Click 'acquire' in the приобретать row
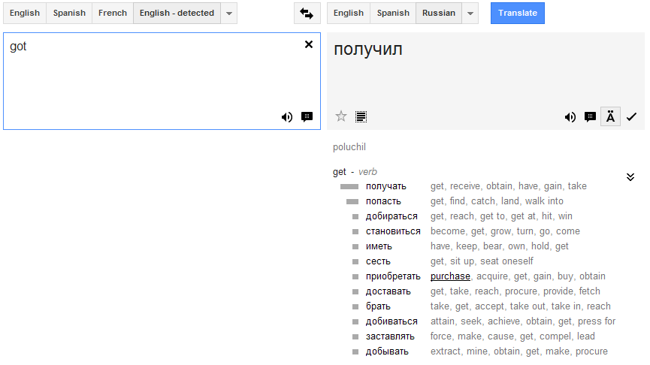 click(x=492, y=276)
